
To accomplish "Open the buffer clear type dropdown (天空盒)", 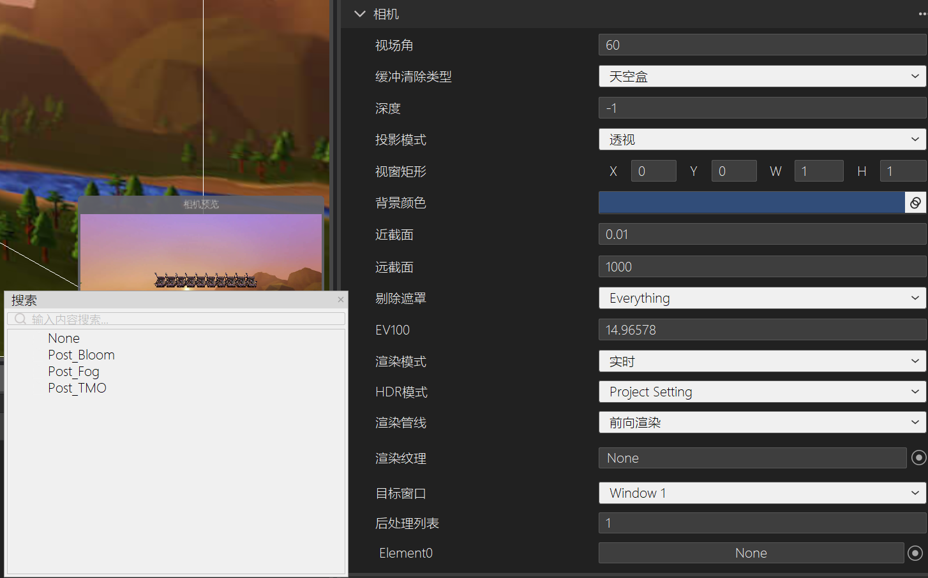I will tap(762, 76).
